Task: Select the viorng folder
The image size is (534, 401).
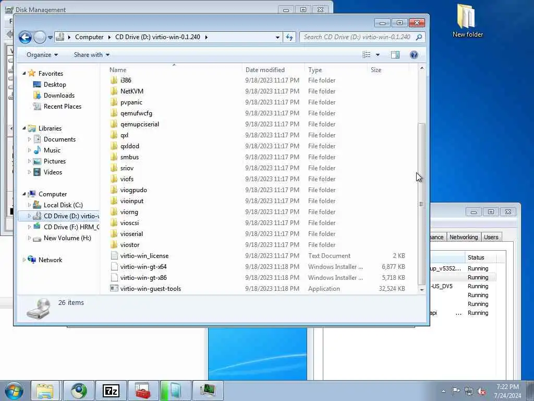Action: click(129, 212)
